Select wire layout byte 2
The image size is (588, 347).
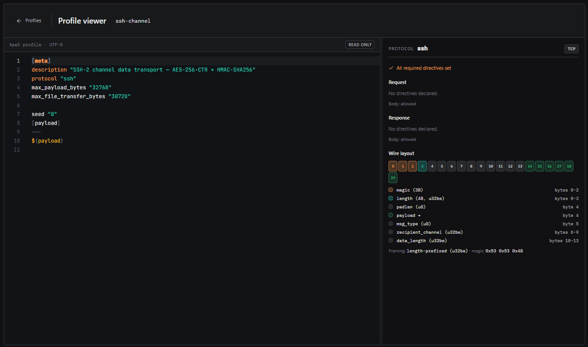tap(412, 166)
